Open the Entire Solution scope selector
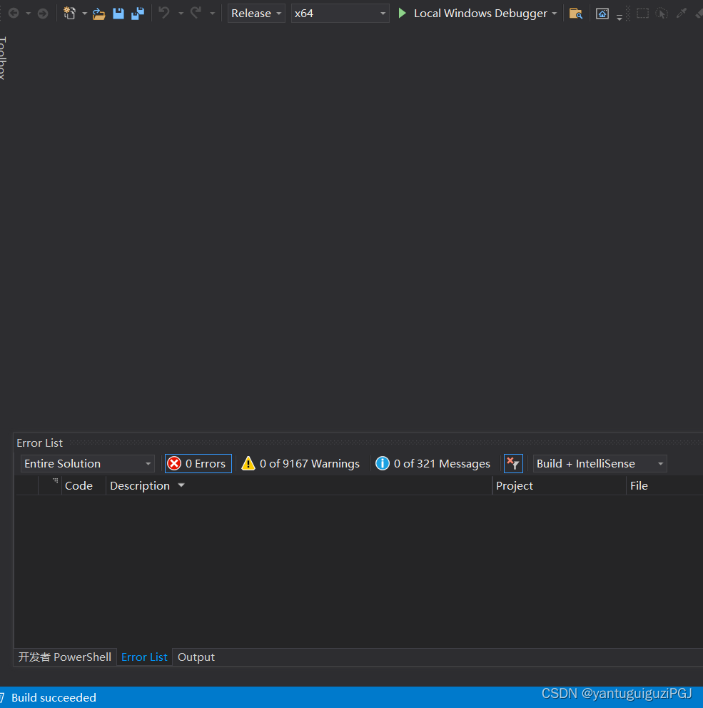Image resolution: width=703 pixels, height=708 pixels. pos(87,463)
